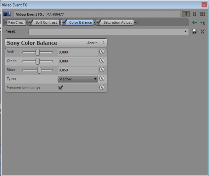This screenshot has height=176, width=209.
Task: Disable the Saturation Adjust effect checkbox
Action: point(99,22)
